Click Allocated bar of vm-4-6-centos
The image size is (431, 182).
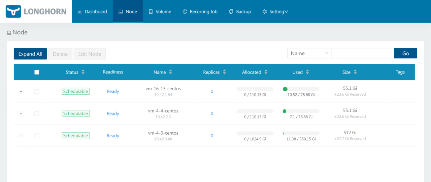coord(255,133)
